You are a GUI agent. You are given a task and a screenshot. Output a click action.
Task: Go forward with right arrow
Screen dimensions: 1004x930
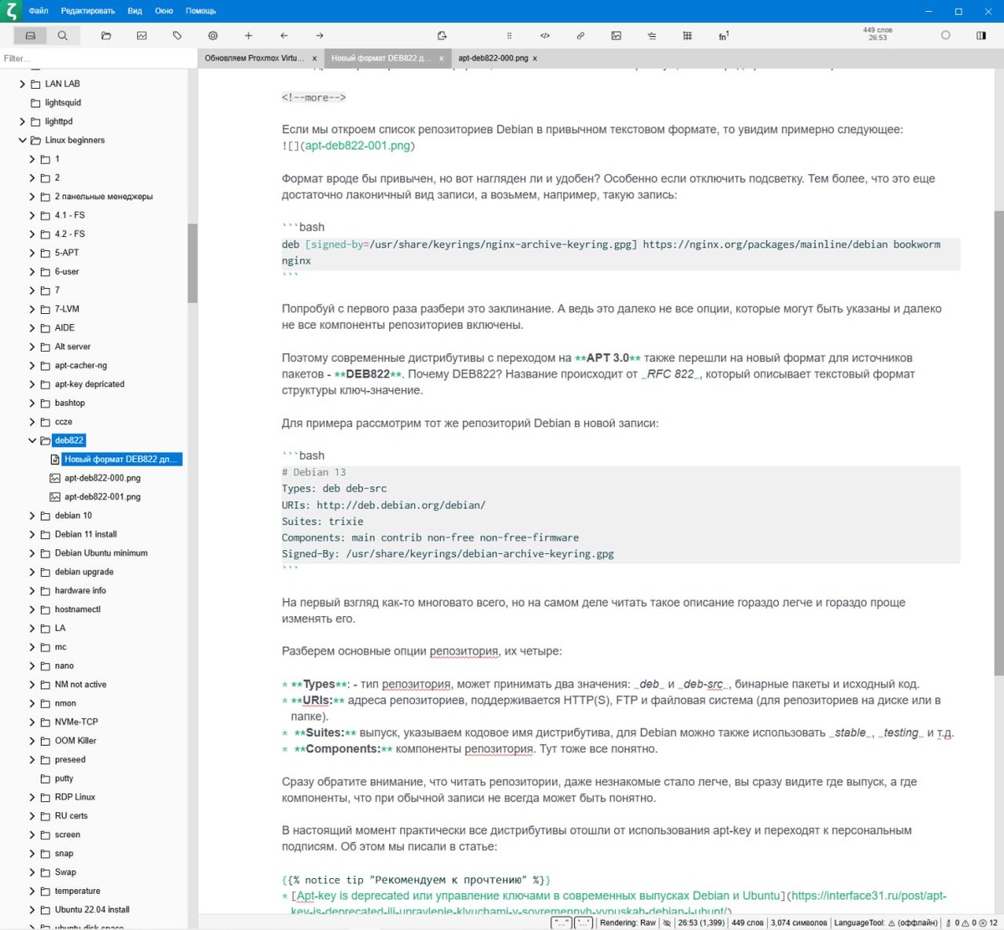point(320,35)
